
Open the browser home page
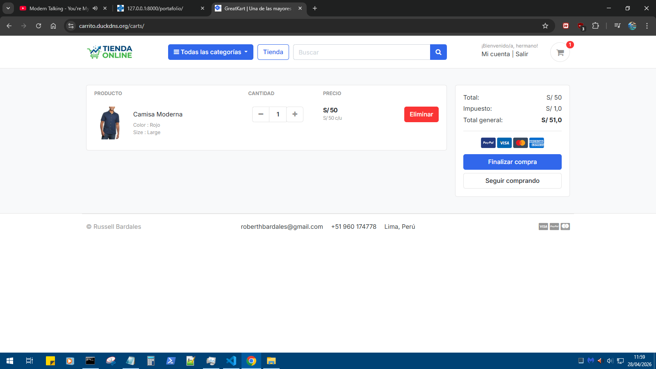coord(53,26)
